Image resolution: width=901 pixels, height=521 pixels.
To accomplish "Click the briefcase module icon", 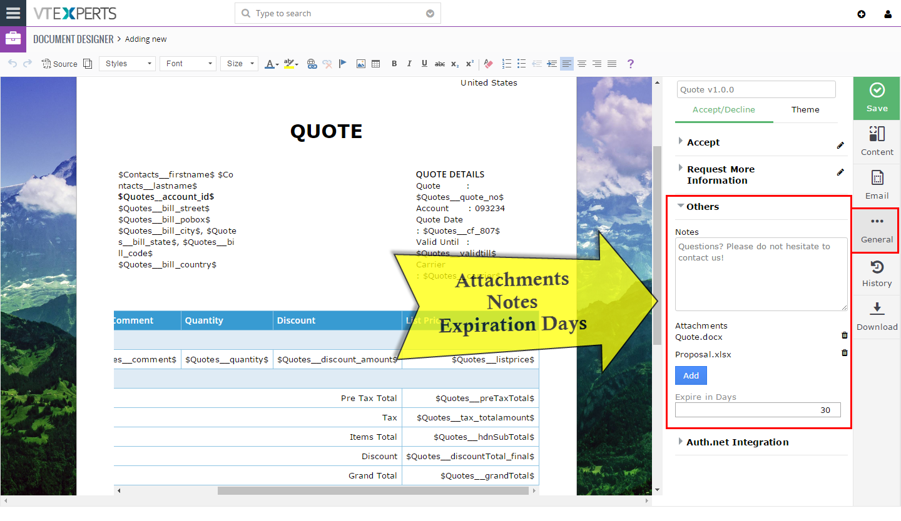I will 13,39.
